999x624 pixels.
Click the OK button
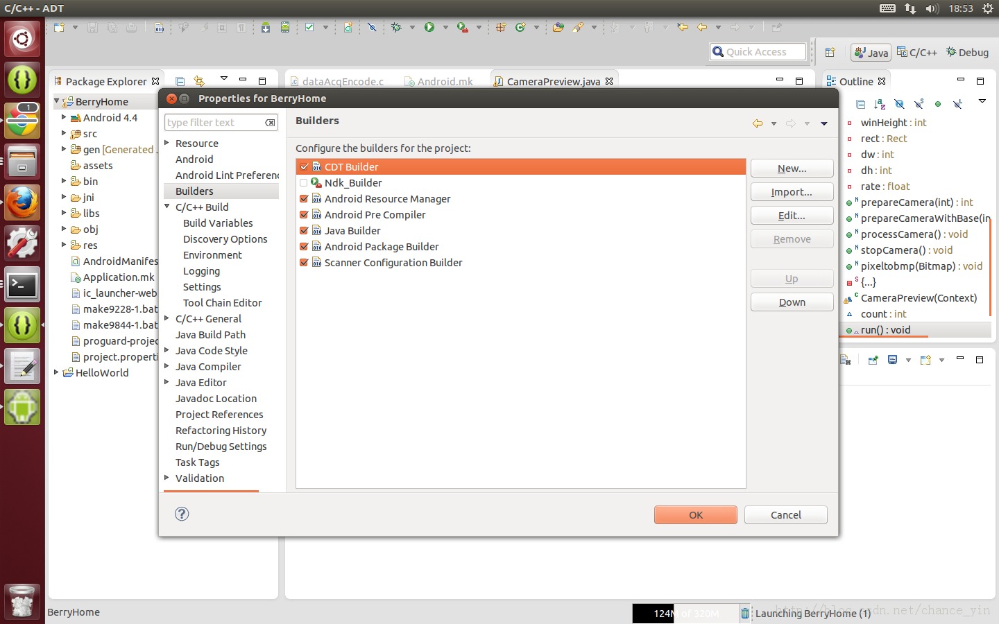pos(695,514)
